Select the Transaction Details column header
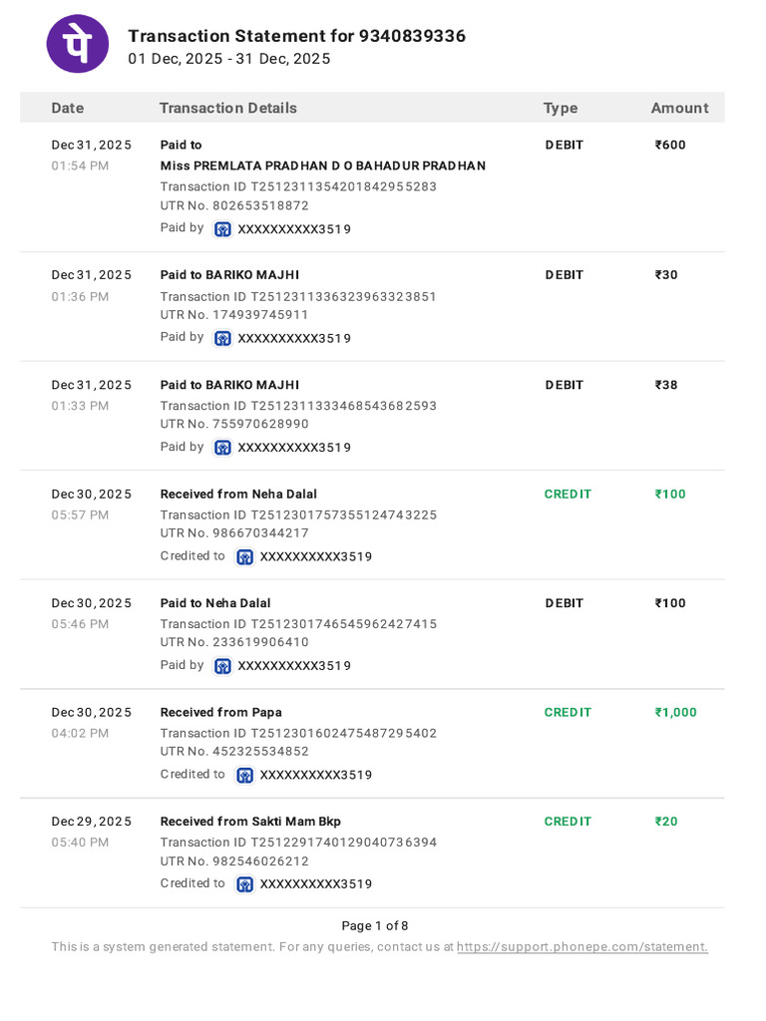This screenshot has width=766, height=1021. click(228, 108)
